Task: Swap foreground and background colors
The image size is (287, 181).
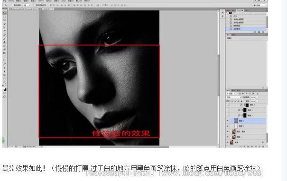Action: pyautogui.click(x=6, y=86)
